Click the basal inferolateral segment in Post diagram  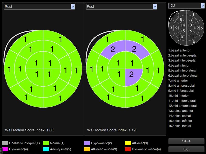[x=142, y=98]
